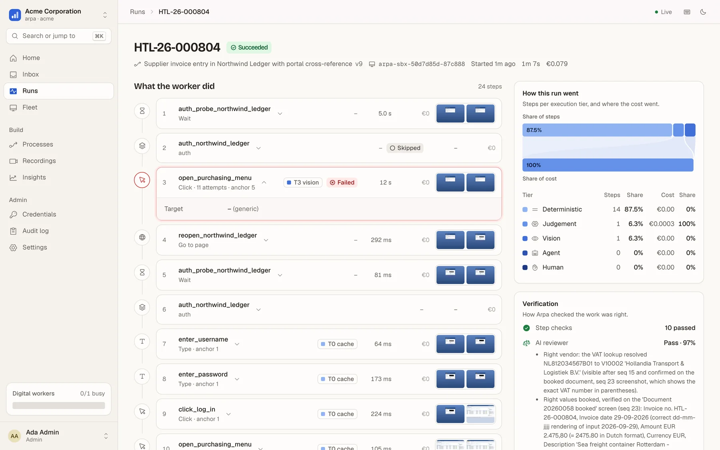Click the AA user avatar
This screenshot has width=720, height=450.
(14, 436)
